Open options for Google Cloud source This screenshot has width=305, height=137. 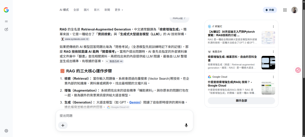[273, 77]
